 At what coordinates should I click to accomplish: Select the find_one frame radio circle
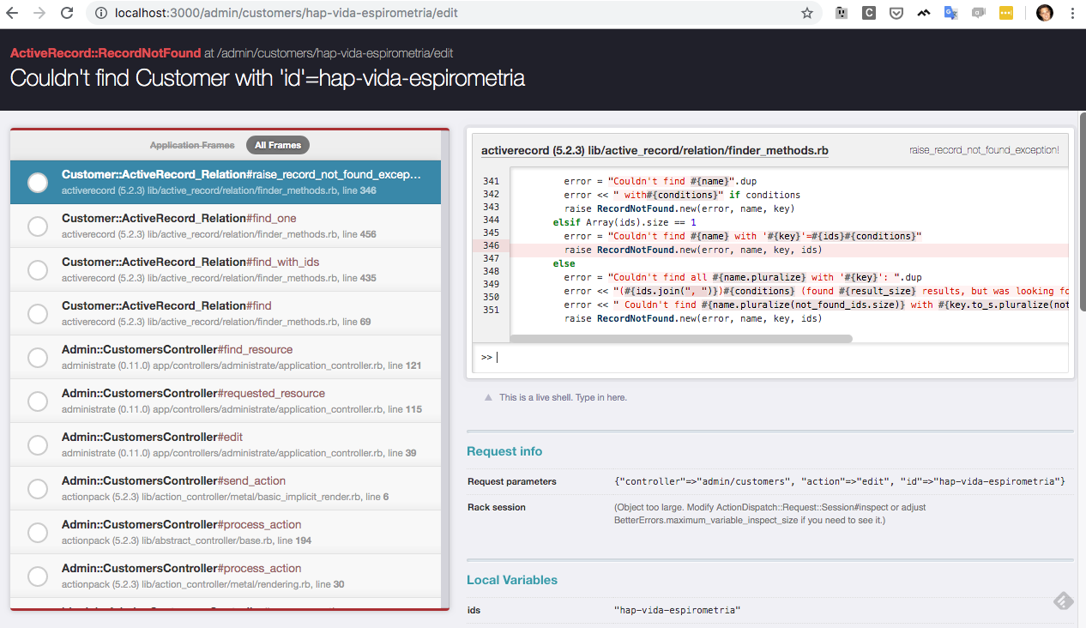click(x=38, y=226)
